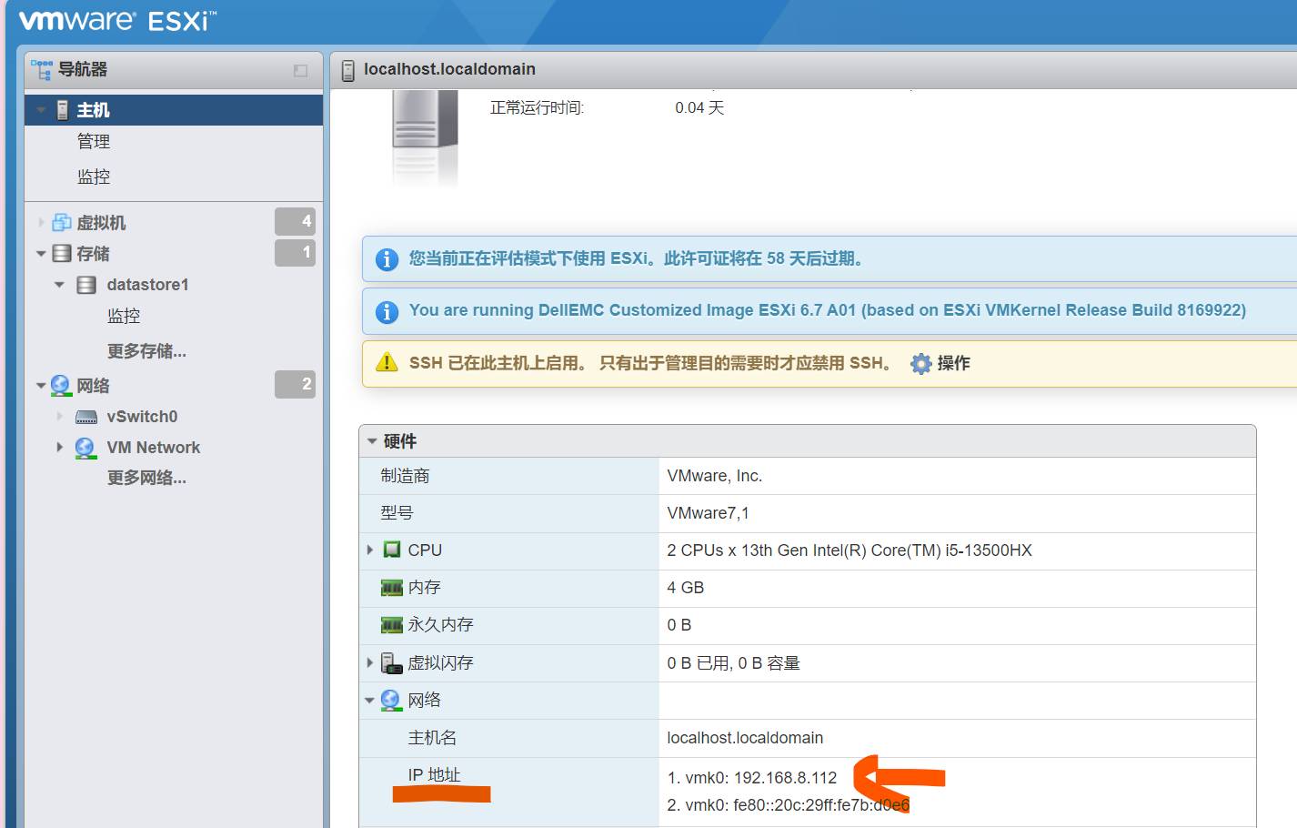Screen dimensions: 1297x828
Task: Click the vSwitch0 switch icon
Action: (86, 417)
